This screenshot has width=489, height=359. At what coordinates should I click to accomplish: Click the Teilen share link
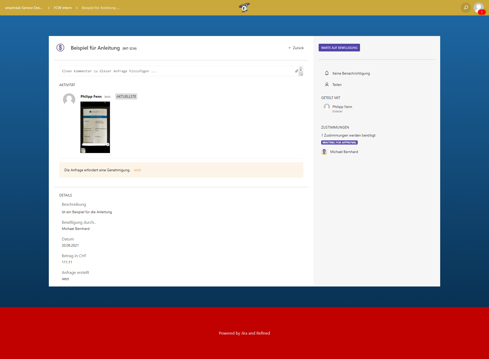click(x=337, y=85)
